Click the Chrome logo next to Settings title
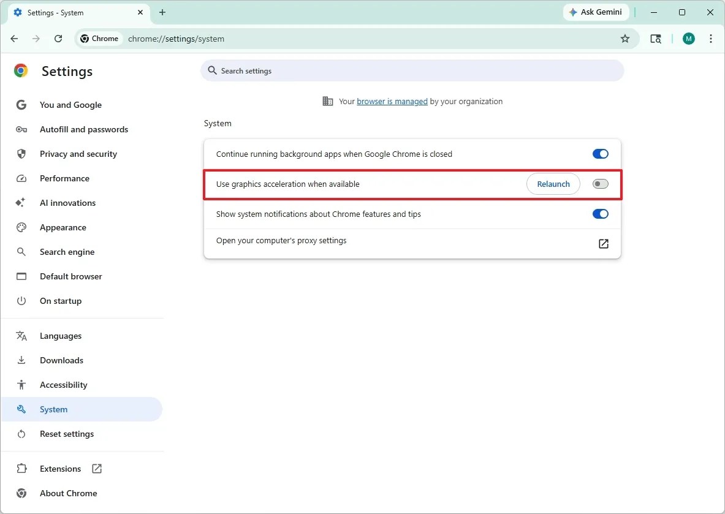 (x=21, y=70)
